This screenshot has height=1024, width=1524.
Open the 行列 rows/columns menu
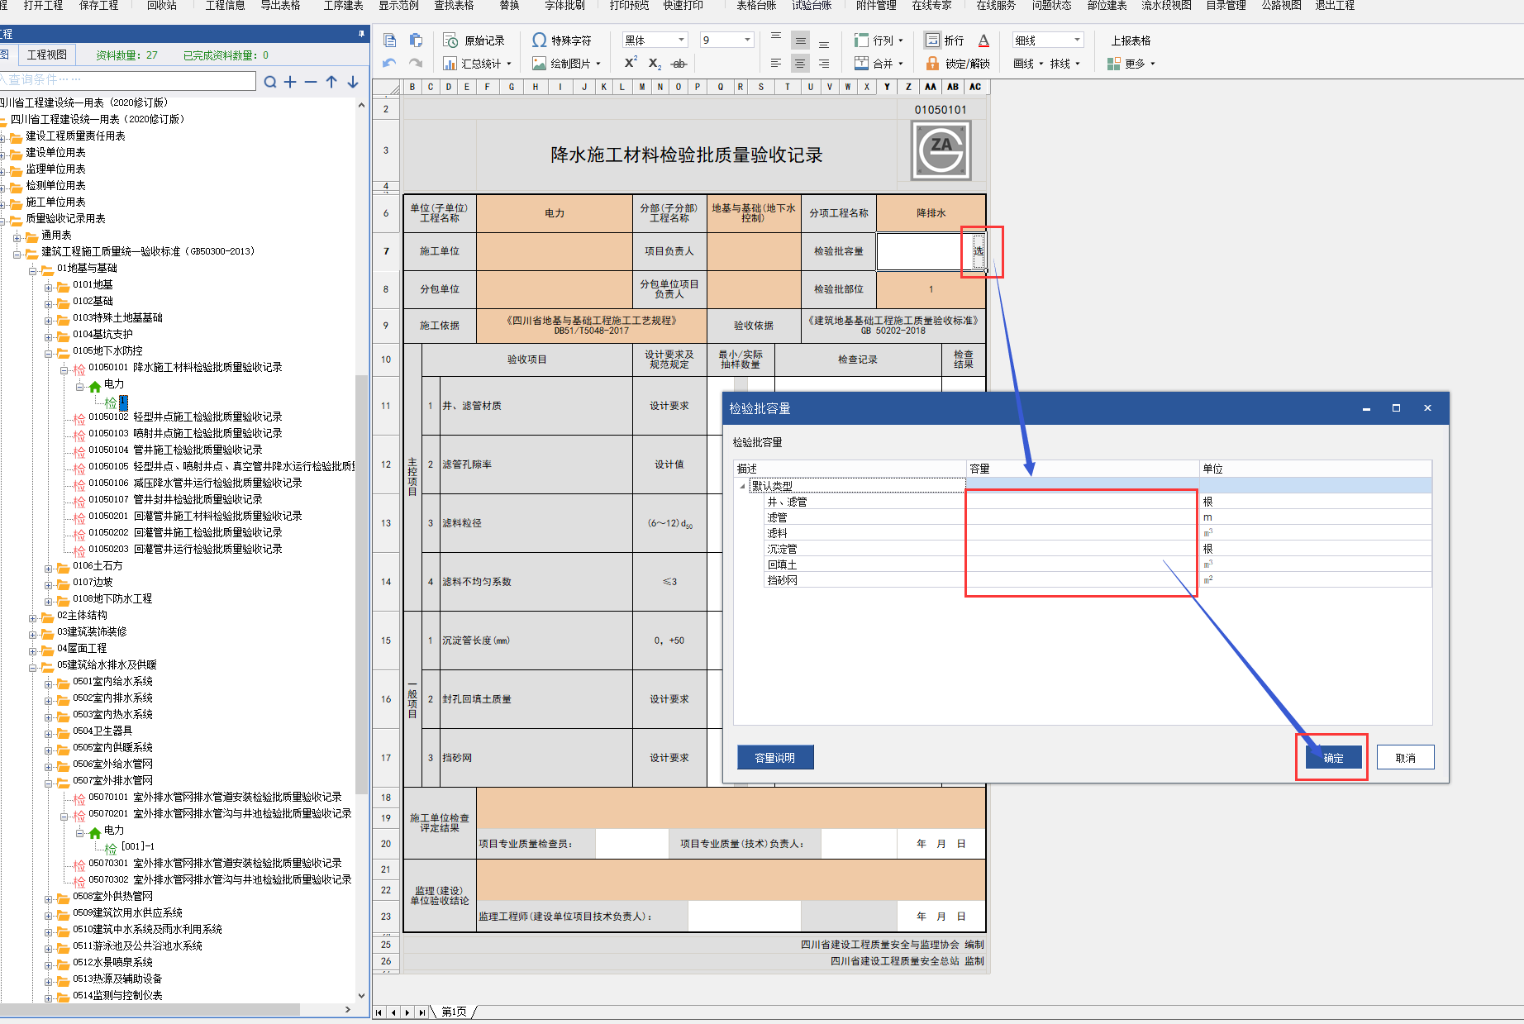point(878,40)
